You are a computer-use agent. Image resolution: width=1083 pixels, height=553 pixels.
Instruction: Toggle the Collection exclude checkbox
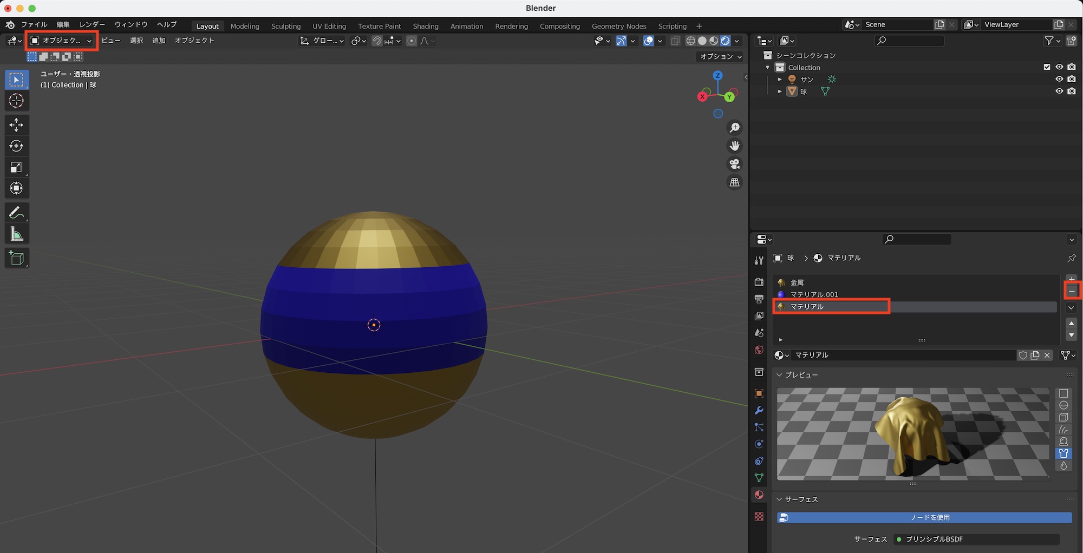coord(1047,67)
